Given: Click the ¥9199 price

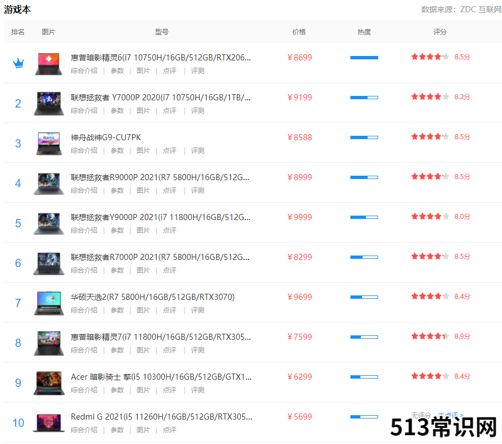Looking at the screenshot, I should point(299,98).
